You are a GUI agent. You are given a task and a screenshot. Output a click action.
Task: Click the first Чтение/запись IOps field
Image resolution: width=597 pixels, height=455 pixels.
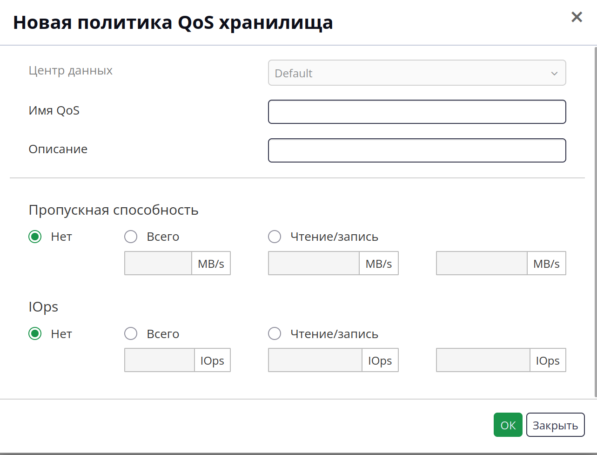[x=315, y=360]
